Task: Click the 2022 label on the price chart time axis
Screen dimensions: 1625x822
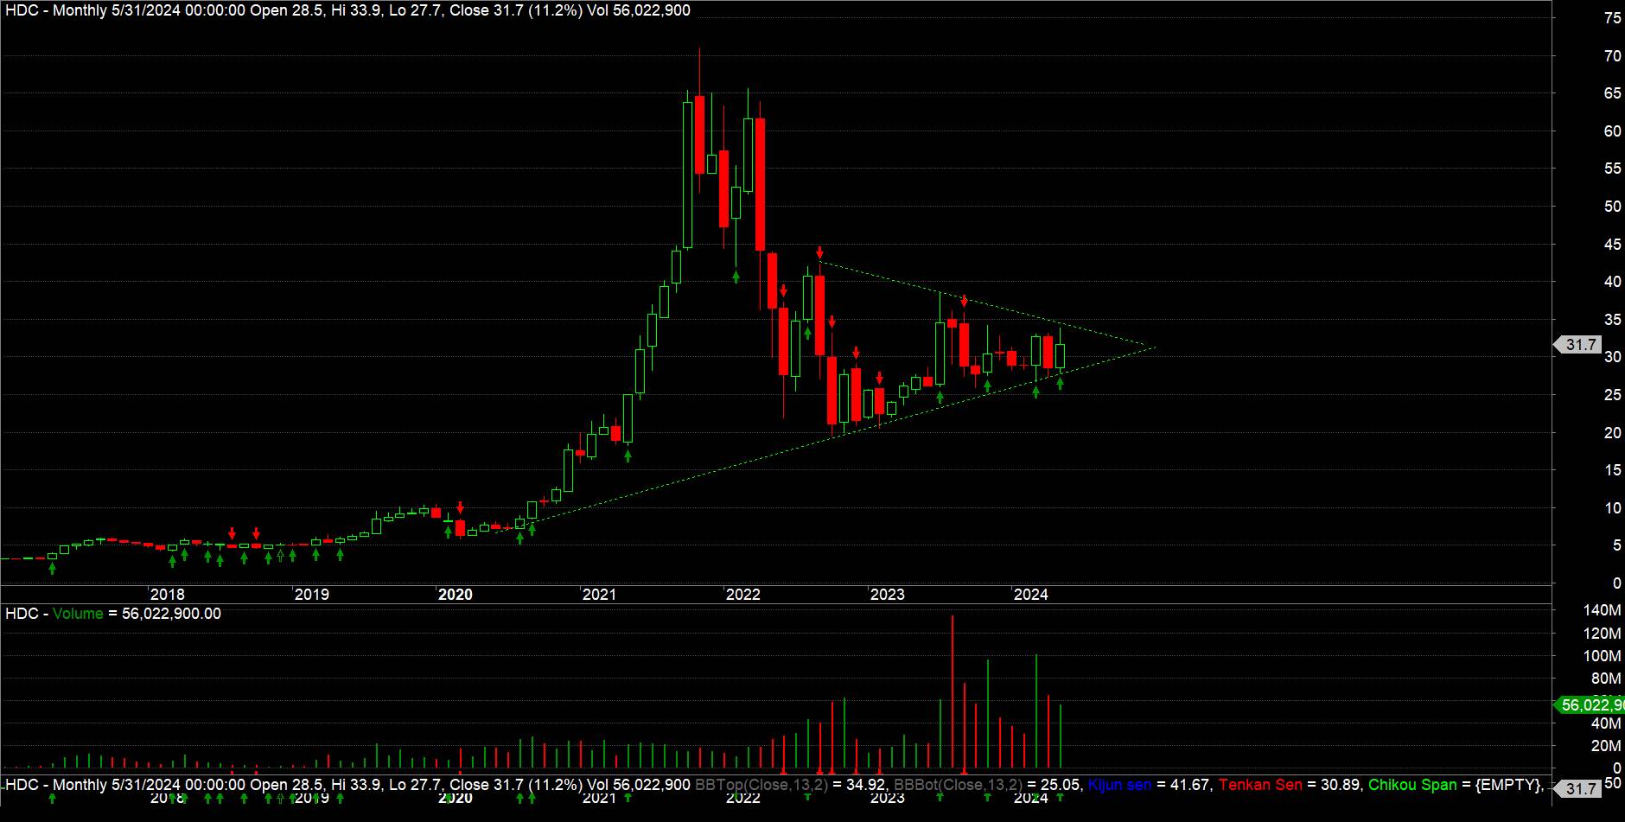Action: 743,595
